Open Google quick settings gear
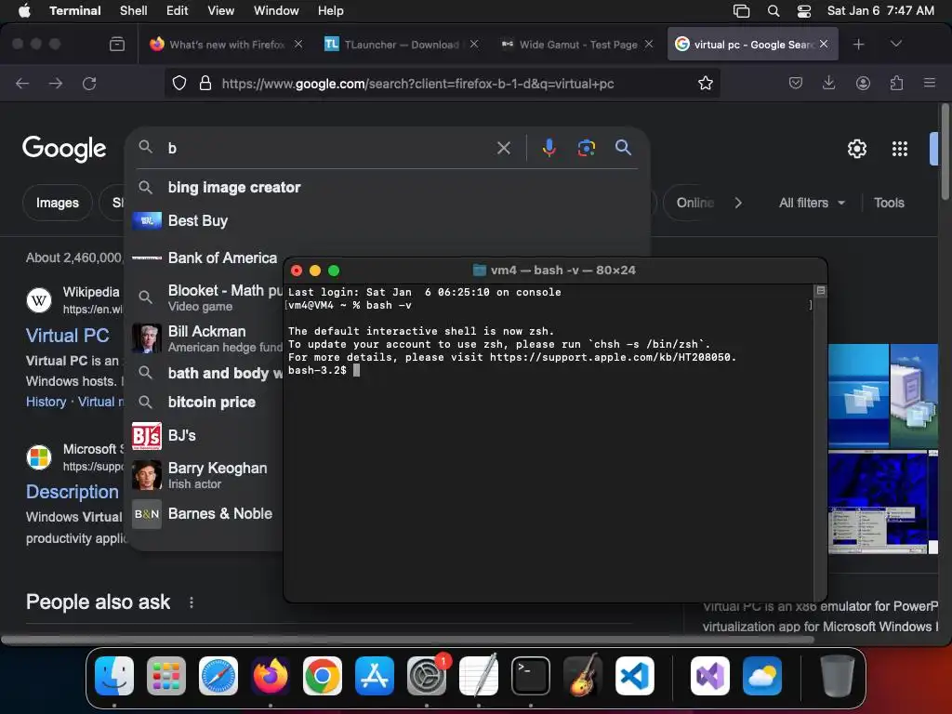Viewport: 952px width, 714px height. click(856, 149)
